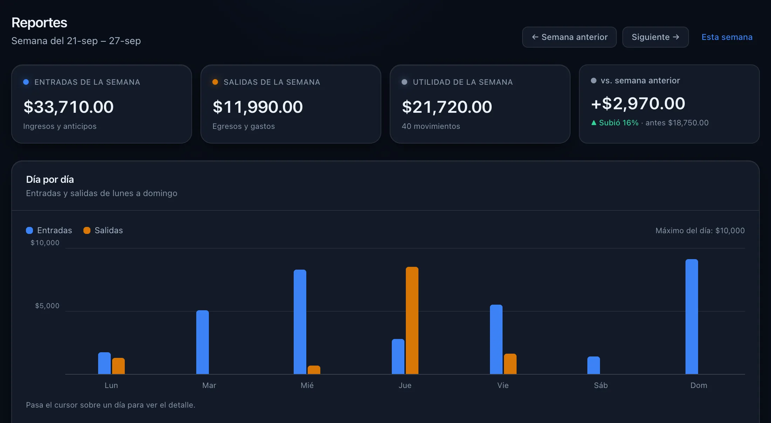Click Semana del 21-sep – 27-sep subtitle

76,41
